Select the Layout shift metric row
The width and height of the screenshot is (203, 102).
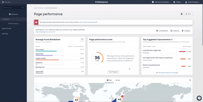tap(60, 72)
